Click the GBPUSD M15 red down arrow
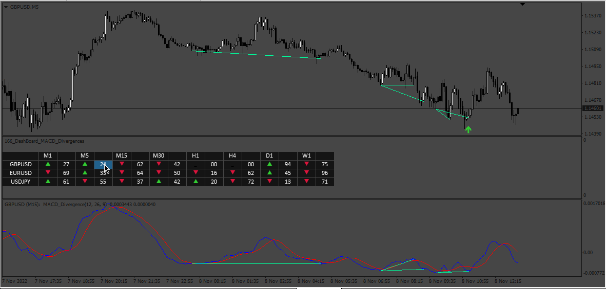The image size is (606, 289). coord(122,164)
